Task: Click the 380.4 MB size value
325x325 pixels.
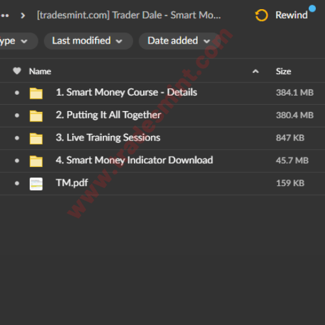Action: pos(294,115)
